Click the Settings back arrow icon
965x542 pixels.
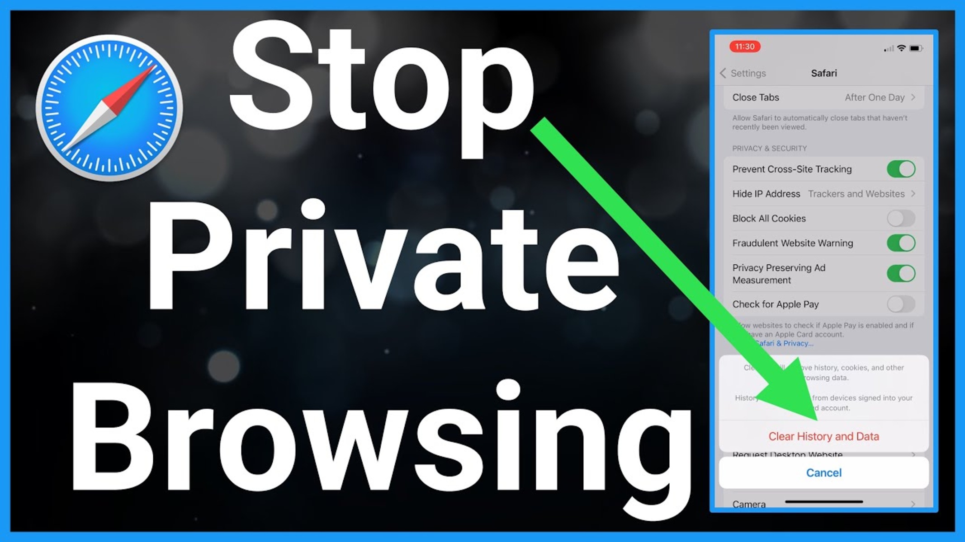(x=722, y=73)
